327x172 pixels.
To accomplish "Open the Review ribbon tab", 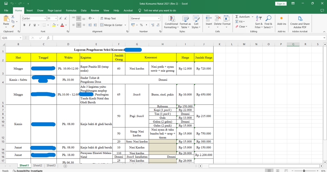I will pos(95,11).
